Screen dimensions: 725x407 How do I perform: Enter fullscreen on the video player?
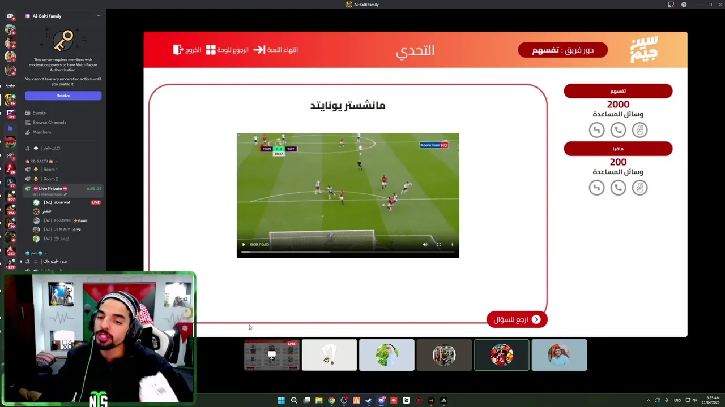[438, 244]
